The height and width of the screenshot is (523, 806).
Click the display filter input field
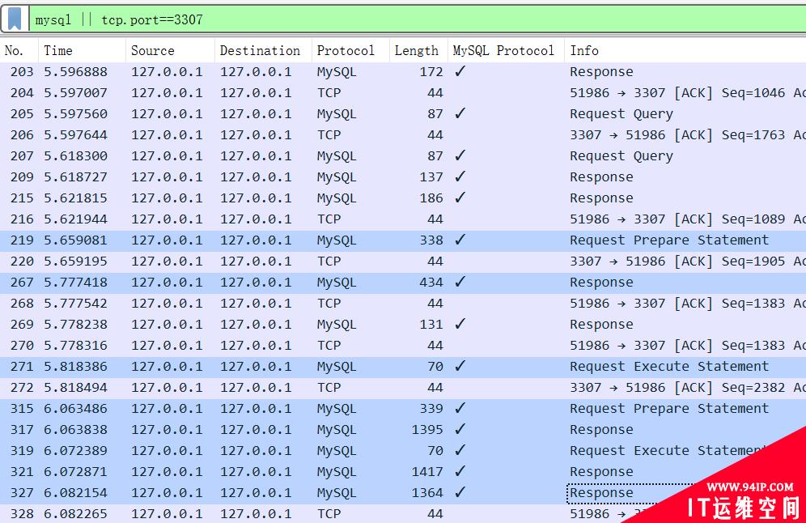pos(418,19)
